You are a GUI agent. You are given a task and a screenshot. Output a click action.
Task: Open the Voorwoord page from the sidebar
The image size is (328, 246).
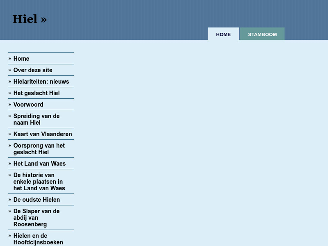point(28,105)
